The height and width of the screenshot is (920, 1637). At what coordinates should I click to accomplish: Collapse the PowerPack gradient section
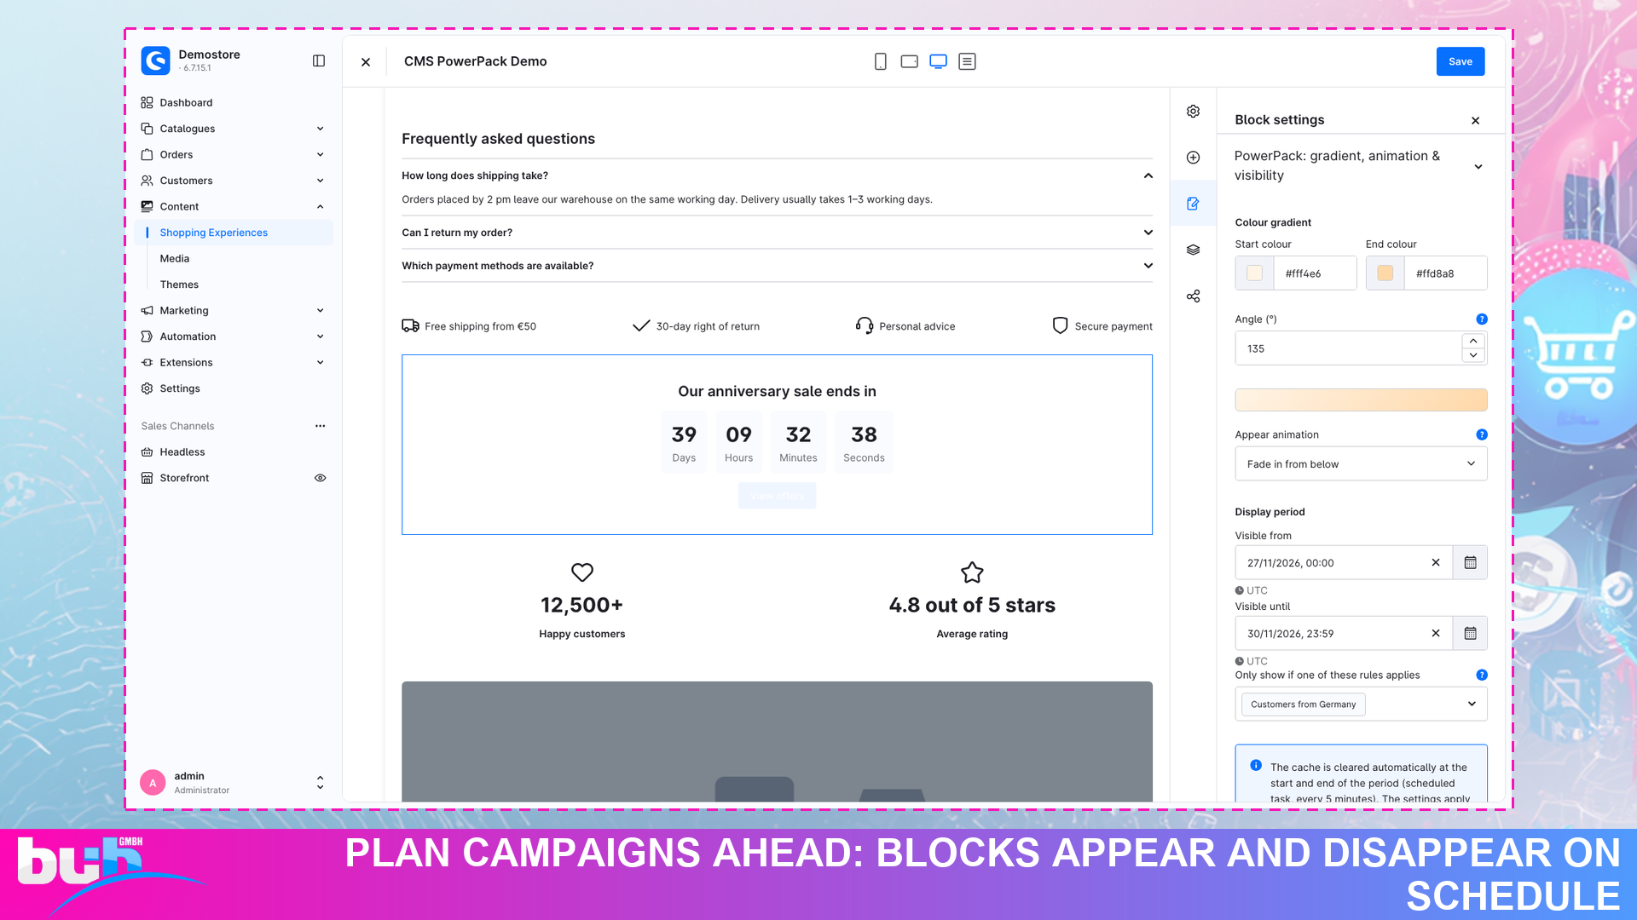tap(1478, 166)
